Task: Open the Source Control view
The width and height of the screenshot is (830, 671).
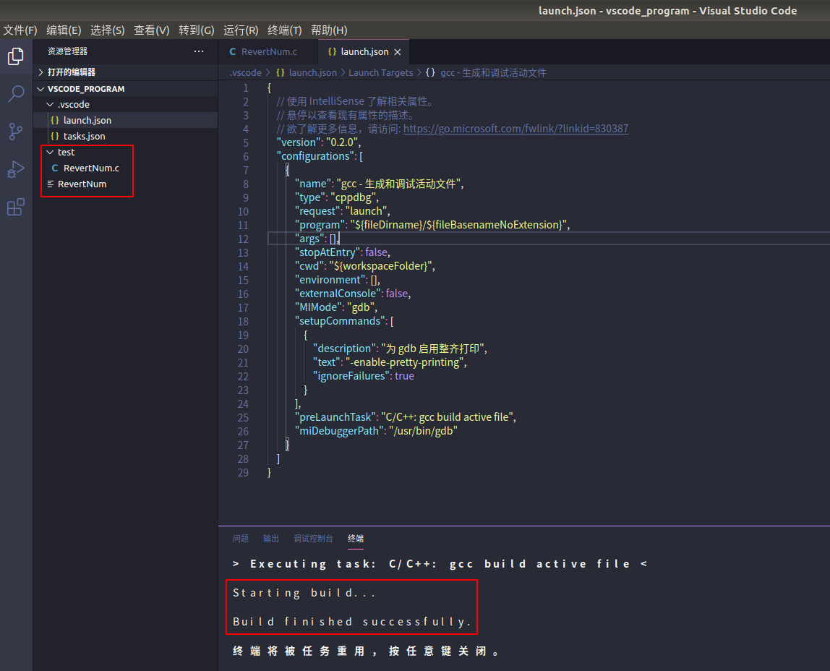Action: [x=16, y=132]
